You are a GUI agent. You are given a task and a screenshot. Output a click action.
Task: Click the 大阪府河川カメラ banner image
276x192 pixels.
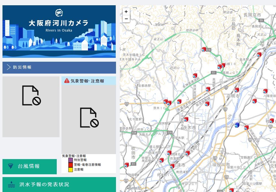(59, 32)
